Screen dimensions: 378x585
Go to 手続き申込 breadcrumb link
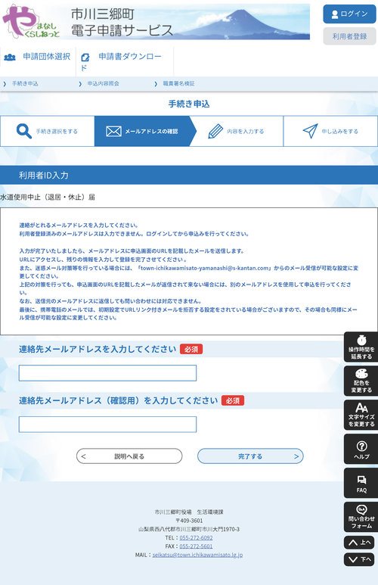[x=25, y=83]
